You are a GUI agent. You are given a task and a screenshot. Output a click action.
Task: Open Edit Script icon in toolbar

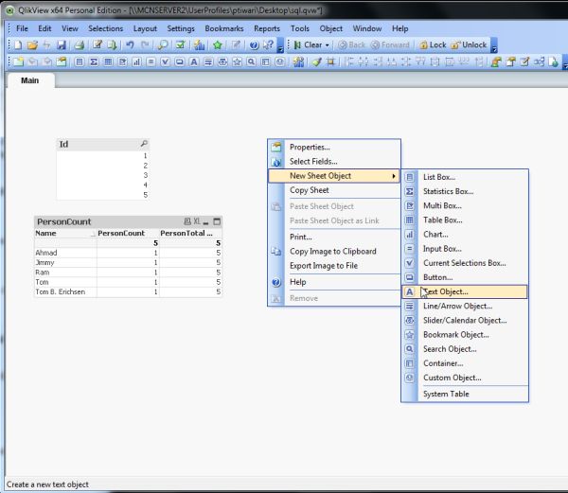click(x=98, y=44)
